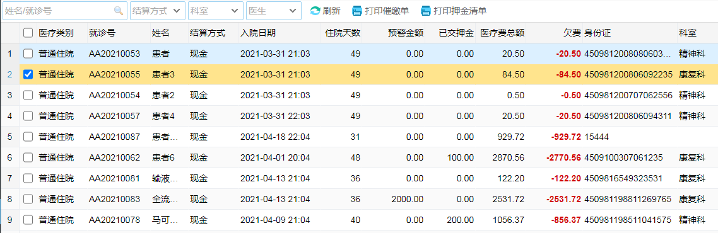Click arrears value -856.37

pos(566,220)
